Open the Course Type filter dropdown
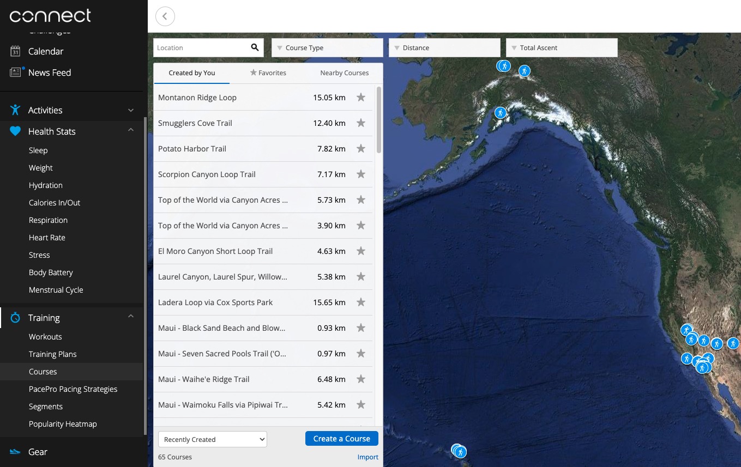Screen dimensions: 741x467 pyautogui.click(x=327, y=48)
